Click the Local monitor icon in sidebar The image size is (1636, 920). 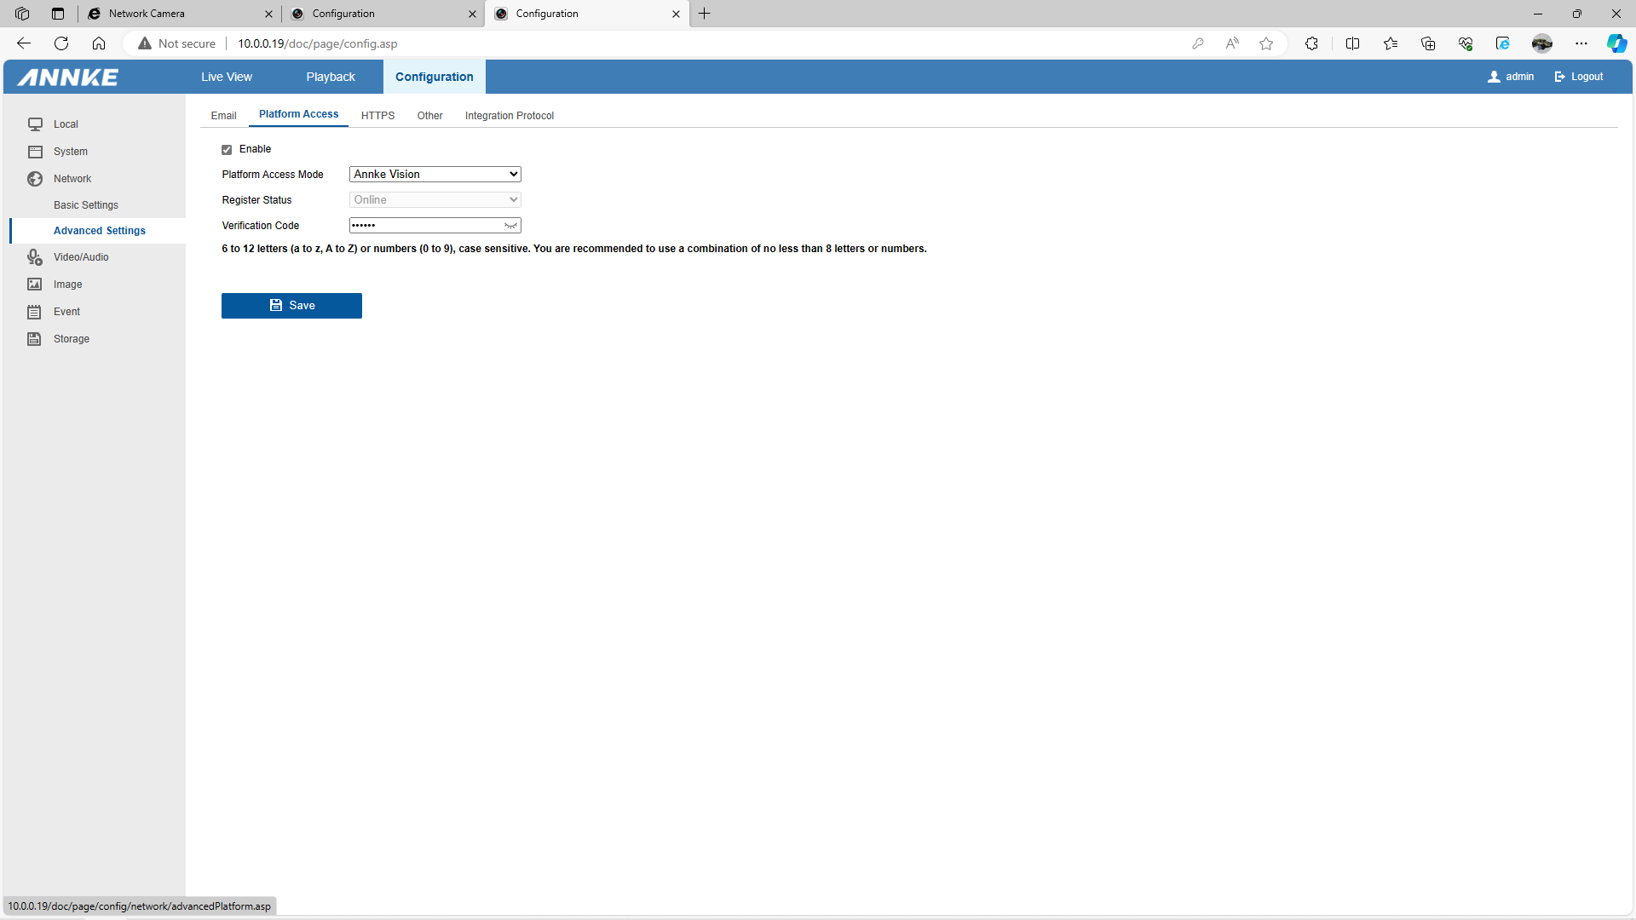pyautogui.click(x=35, y=124)
